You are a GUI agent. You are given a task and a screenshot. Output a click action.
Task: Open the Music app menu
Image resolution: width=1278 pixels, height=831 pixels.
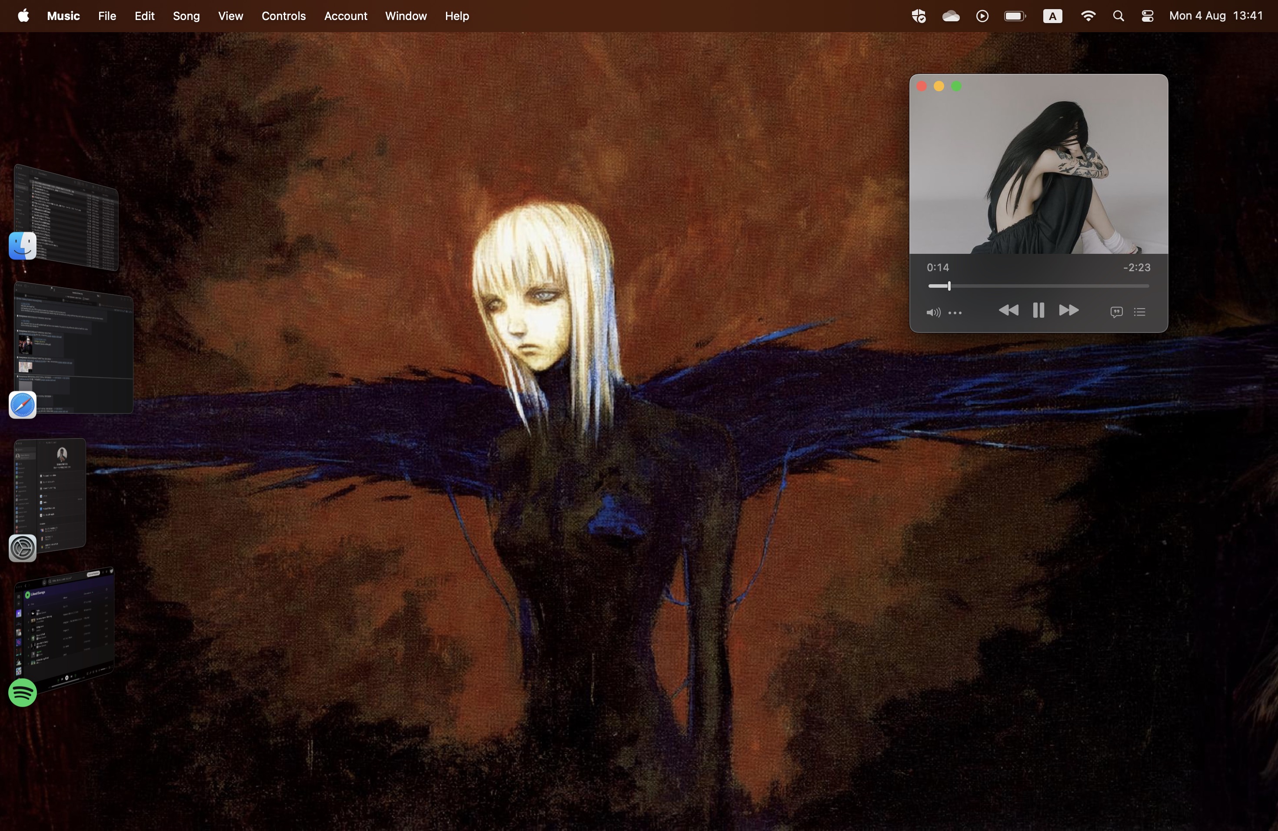point(63,16)
